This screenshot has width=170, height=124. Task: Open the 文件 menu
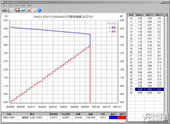point(4,6)
